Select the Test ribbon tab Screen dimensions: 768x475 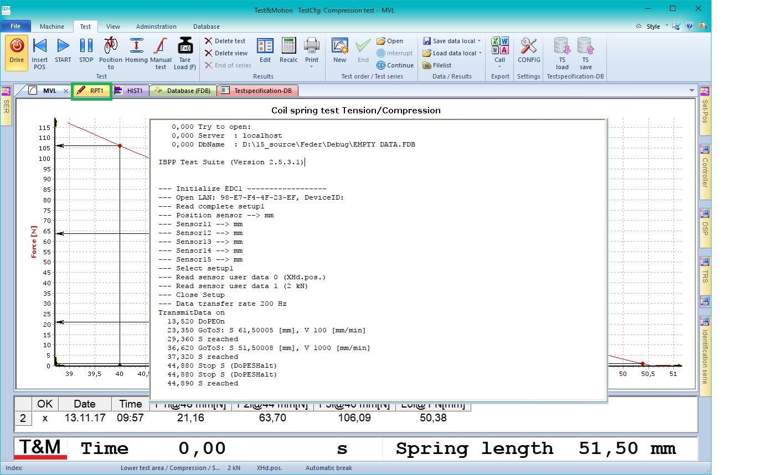[85, 27]
